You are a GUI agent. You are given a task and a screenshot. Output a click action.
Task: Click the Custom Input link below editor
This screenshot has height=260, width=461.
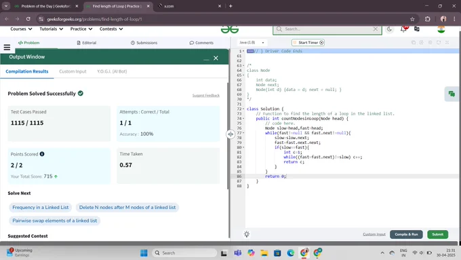374,234
